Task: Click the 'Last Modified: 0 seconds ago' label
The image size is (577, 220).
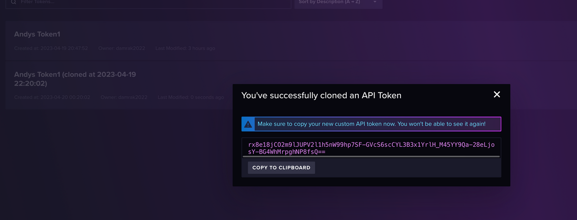Action: point(190,97)
